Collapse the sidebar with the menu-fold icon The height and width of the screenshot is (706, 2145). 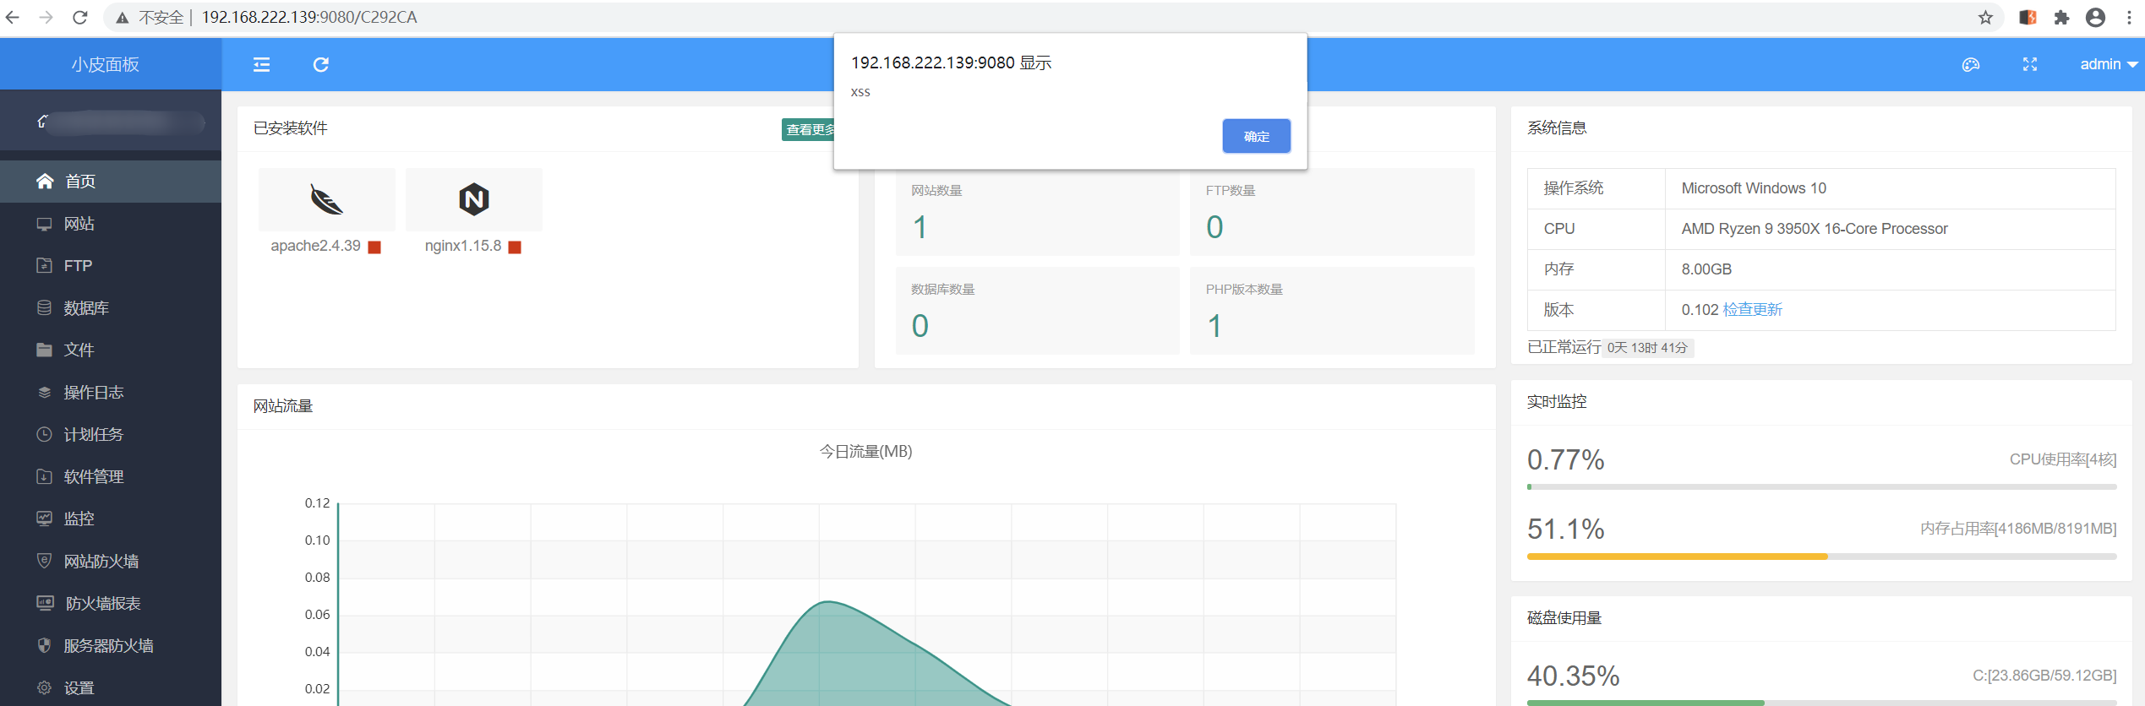(x=262, y=65)
